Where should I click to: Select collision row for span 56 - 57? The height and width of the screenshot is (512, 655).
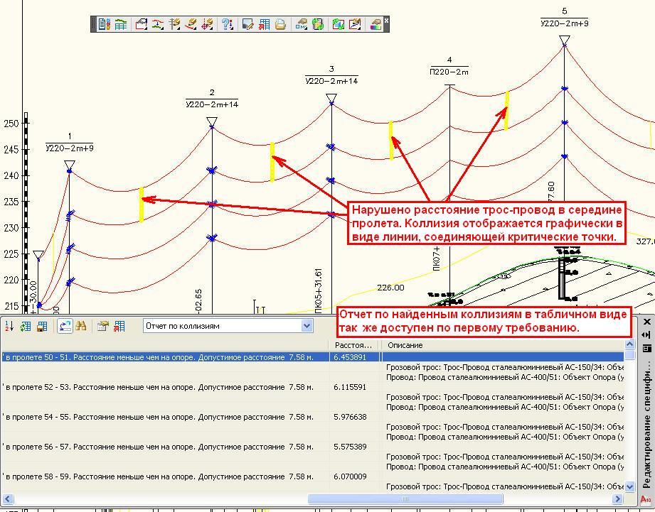point(164,447)
